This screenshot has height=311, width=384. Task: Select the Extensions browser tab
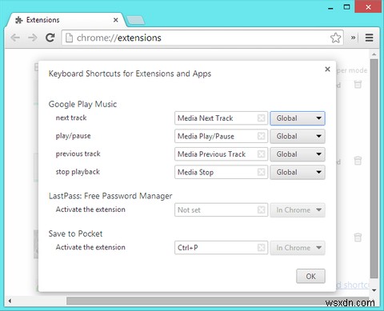pyautogui.click(x=66, y=20)
